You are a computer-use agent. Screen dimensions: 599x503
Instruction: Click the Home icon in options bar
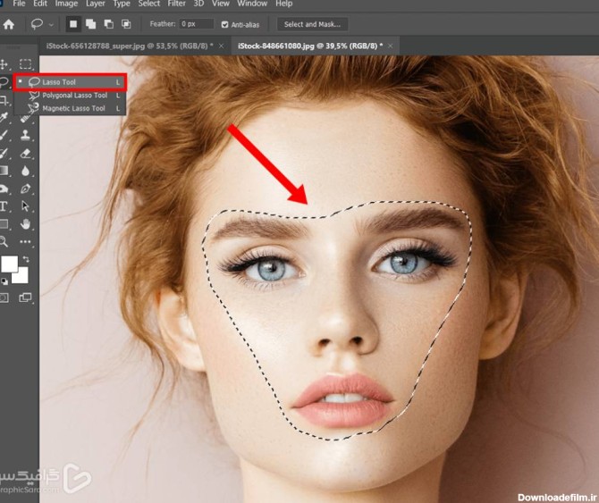pyautogui.click(x=9, y=24)
